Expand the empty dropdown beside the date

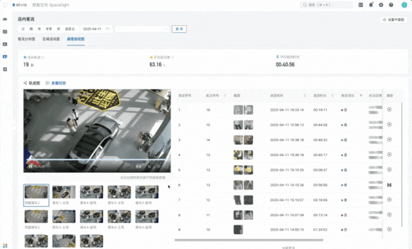(142, 29)
